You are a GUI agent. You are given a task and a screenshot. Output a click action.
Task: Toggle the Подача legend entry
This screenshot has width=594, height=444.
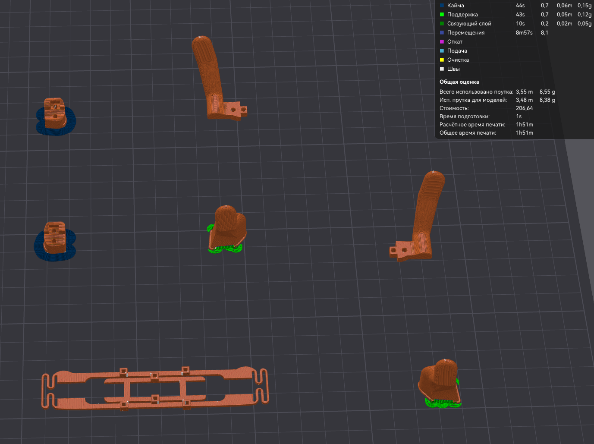[x=457, y=51]
